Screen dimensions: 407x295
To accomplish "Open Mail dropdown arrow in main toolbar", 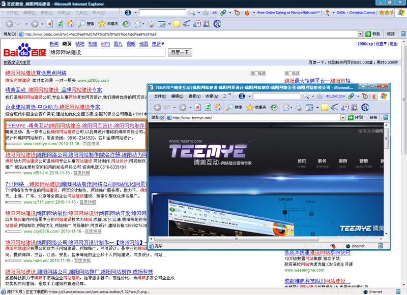I will pyautogui.click(x=143, y=24).
